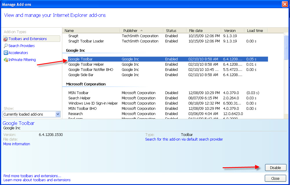The height and width of the screenshot is (185, 290).
Task: Click file date 08/07/09 6:15 PM
Action: click(x=203, y=98)
